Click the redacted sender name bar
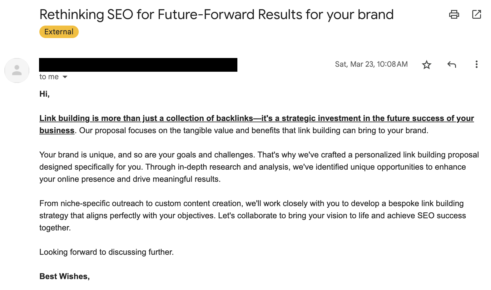This screenshot has height=290, width=491. 138,65
